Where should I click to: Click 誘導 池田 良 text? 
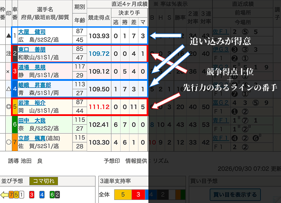tap(25, 161)
